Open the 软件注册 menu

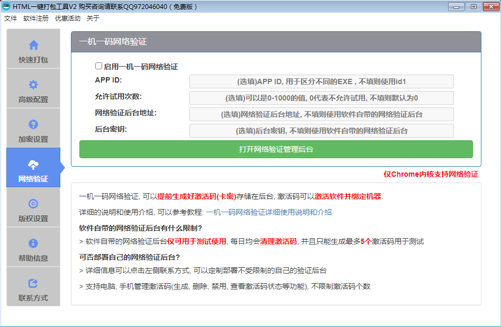36,19
